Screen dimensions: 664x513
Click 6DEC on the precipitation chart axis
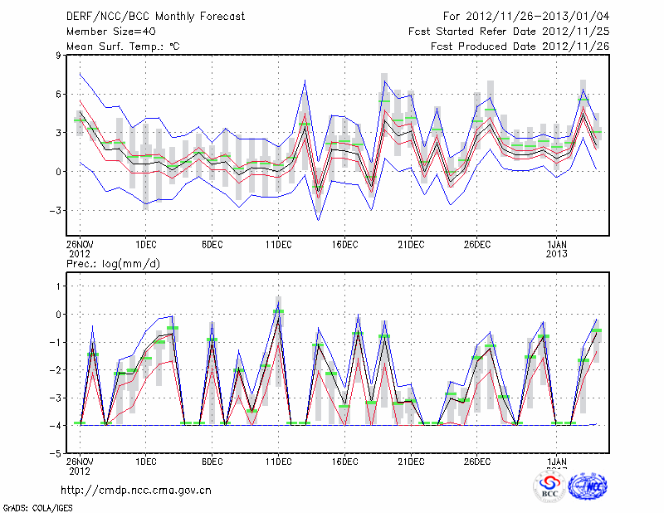[212, 461]
